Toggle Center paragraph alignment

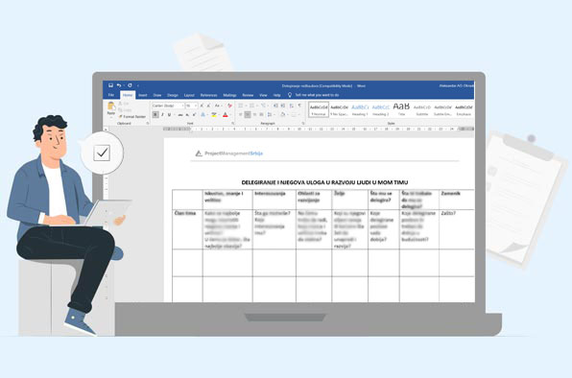click(x=248, y=115)
